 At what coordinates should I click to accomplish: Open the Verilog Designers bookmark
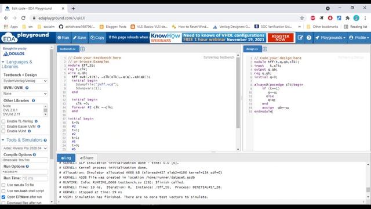[232, 27]
